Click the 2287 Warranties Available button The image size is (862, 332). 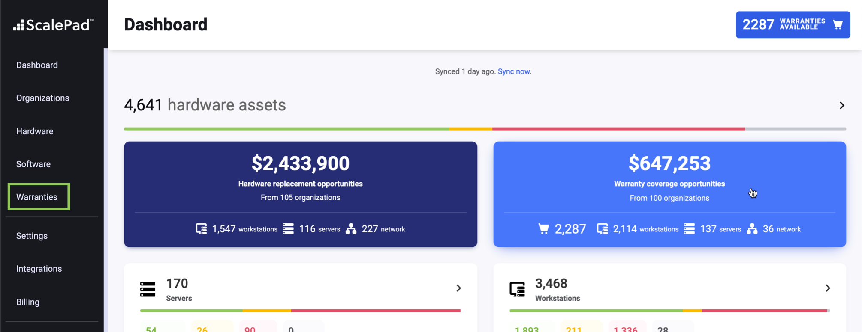(793, 24)
